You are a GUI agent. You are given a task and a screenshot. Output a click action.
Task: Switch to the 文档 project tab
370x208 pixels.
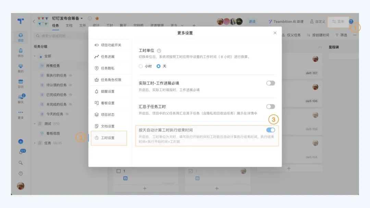(69, 25)
